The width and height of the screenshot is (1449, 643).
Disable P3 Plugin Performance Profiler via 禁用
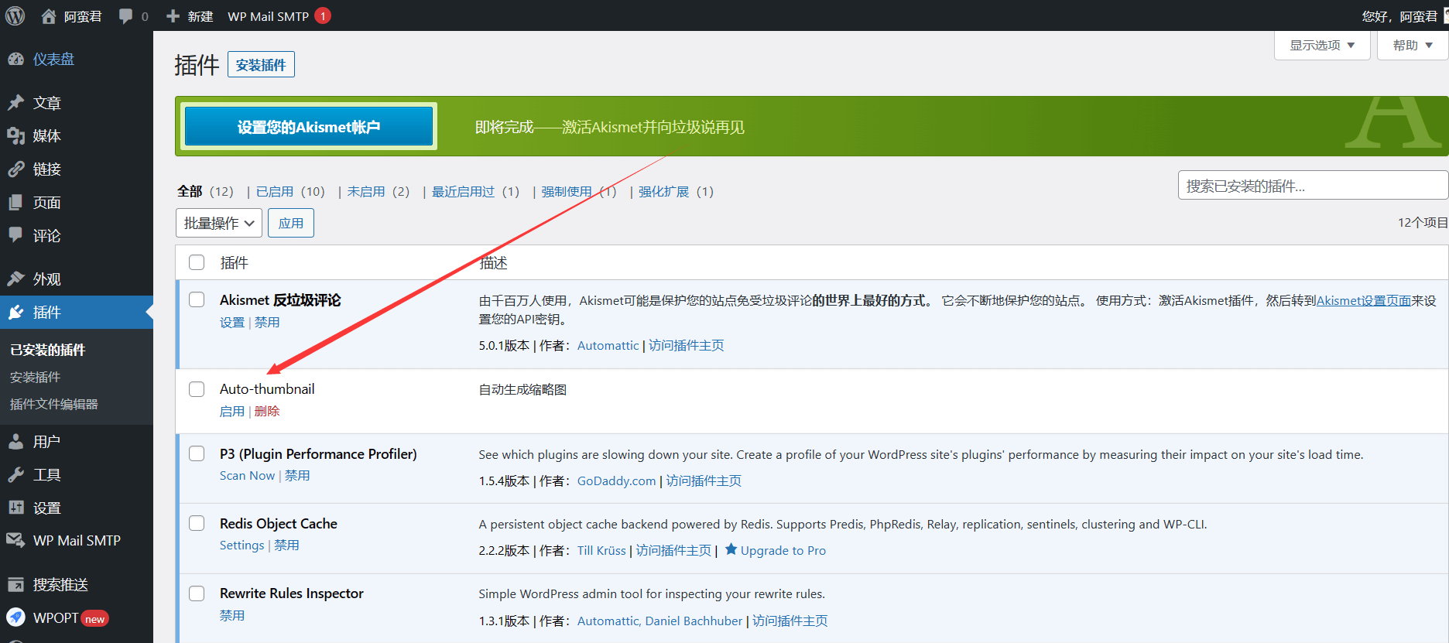coord(297,475)
